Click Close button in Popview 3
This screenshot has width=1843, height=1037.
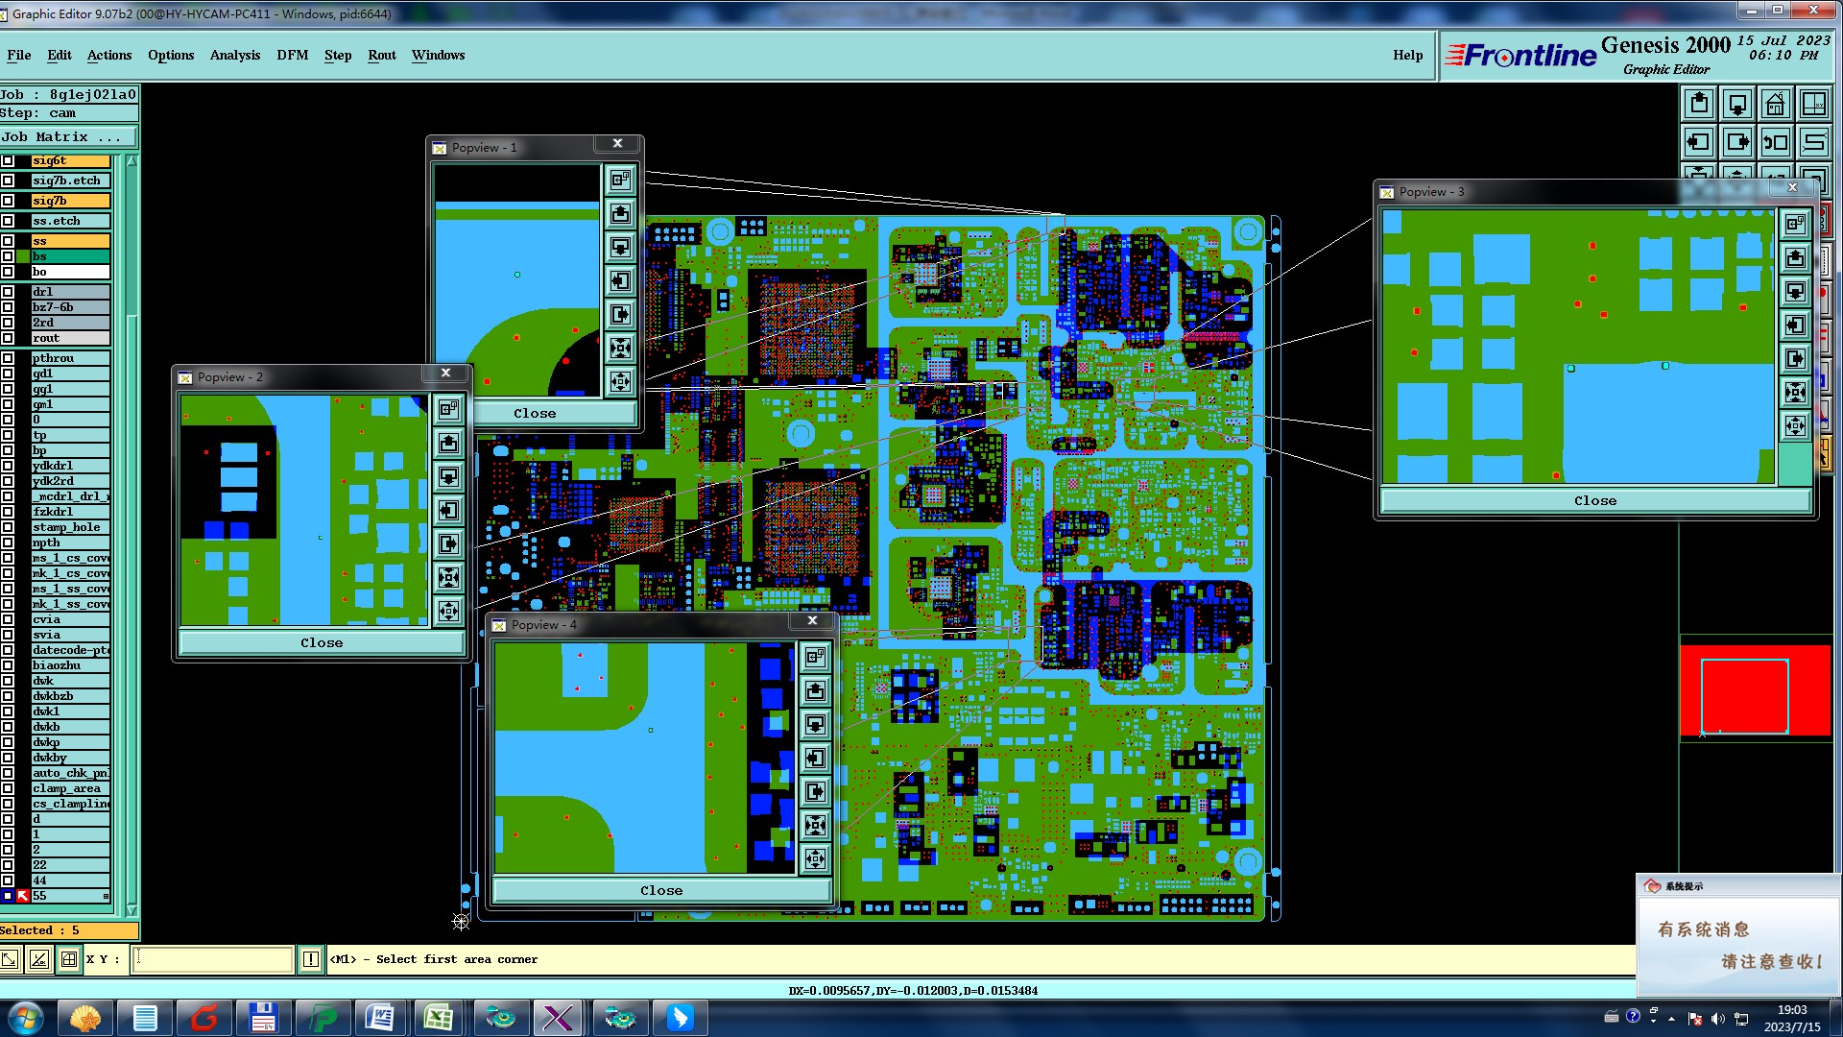(1595, 500)
